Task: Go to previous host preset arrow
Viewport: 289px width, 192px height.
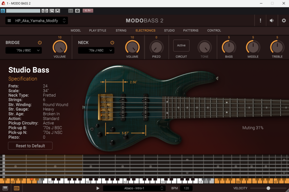Action: pos(43,11)
